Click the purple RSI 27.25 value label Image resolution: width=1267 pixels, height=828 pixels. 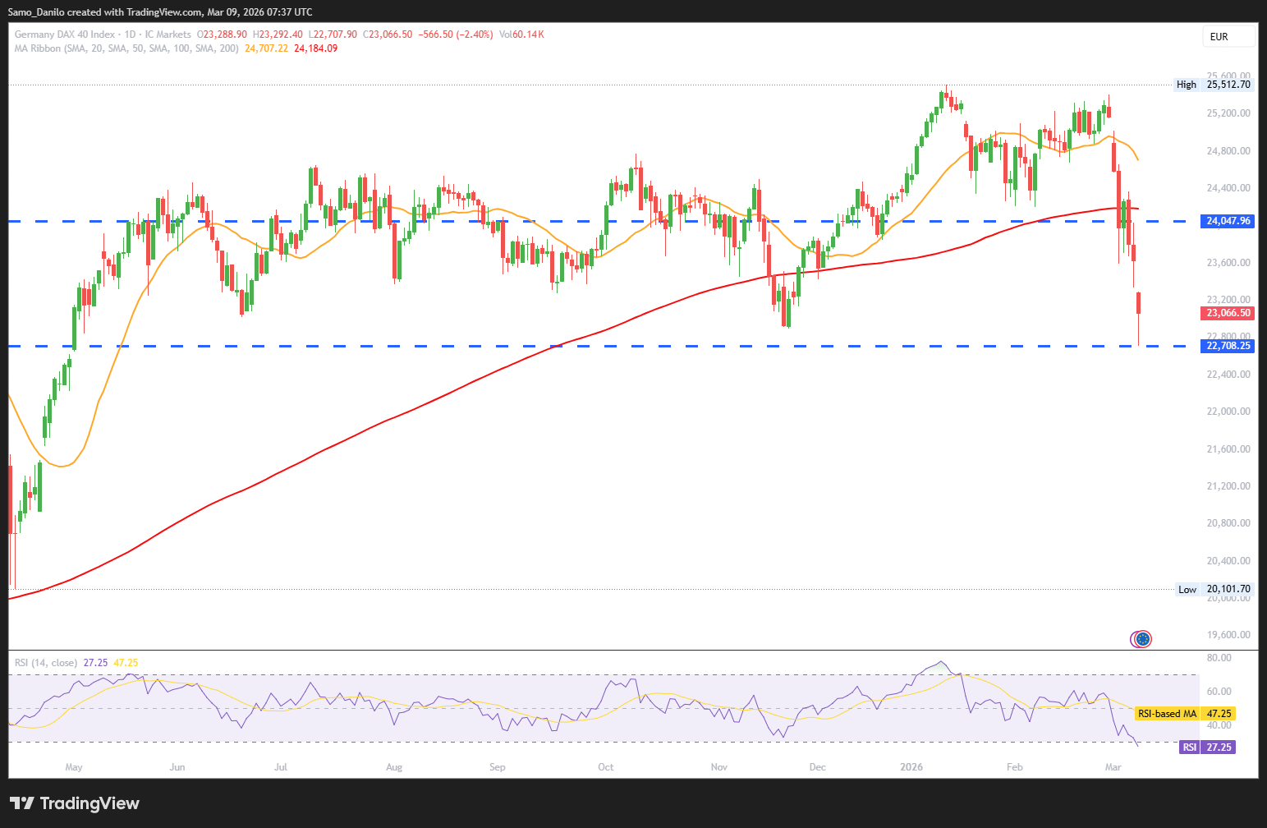[x=1206, y=747]
